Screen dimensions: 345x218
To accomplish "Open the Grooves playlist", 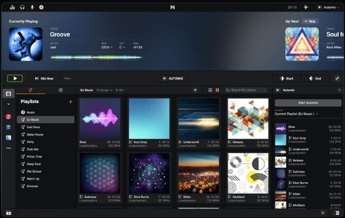I will (x=45, y=186).
